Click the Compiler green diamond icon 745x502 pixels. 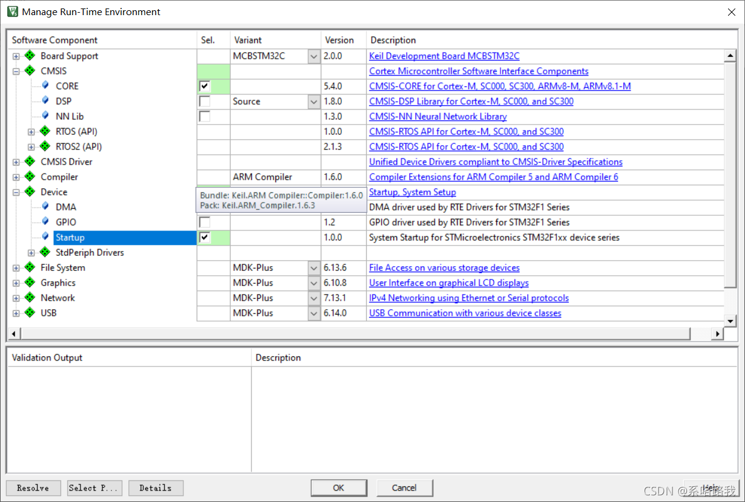(x=30, y=177)
